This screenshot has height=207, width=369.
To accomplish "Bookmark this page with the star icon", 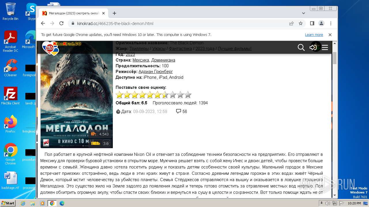I will 301,23.
